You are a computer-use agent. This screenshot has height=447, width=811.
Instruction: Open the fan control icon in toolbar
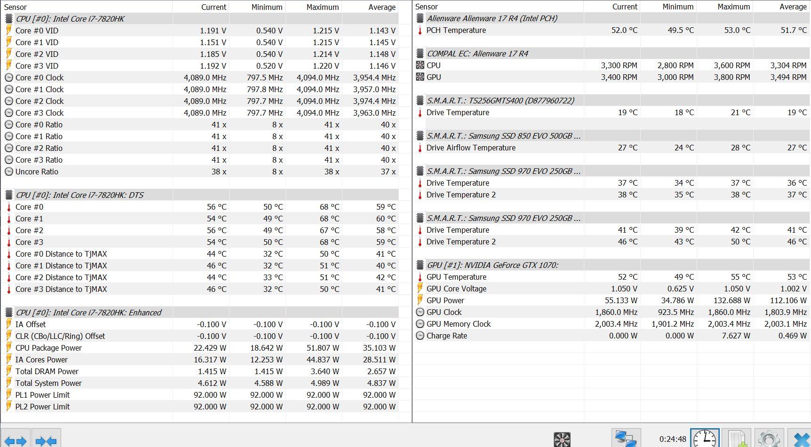[562, 439]
